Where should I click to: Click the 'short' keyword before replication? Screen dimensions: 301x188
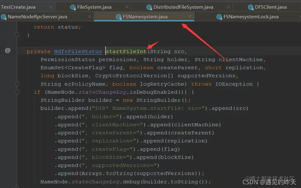tap(213, 68)
